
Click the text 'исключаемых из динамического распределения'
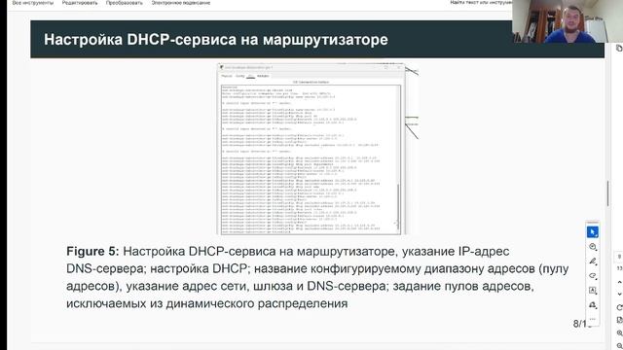[x=207, y=303]
